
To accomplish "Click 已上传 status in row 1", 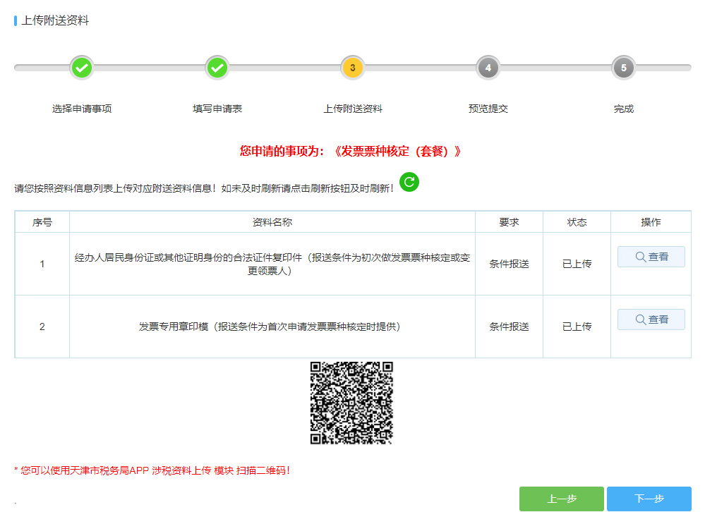I will [x=577, y=264].
